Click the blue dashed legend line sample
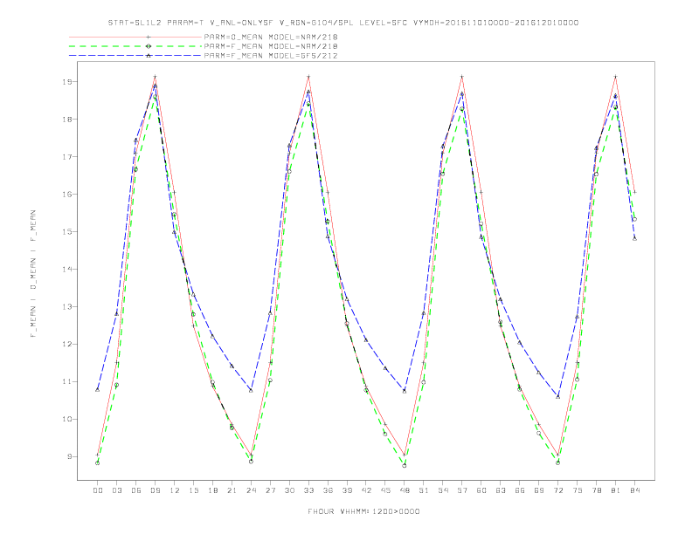The image size is (692, 534). click(135, 56)
